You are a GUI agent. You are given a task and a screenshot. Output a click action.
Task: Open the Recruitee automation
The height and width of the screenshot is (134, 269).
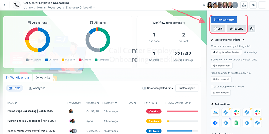(x=215, y=112)
